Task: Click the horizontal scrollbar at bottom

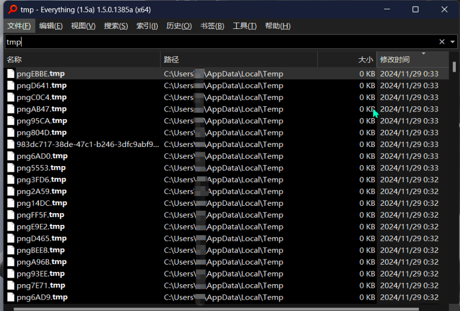Action: click(217, 309)
